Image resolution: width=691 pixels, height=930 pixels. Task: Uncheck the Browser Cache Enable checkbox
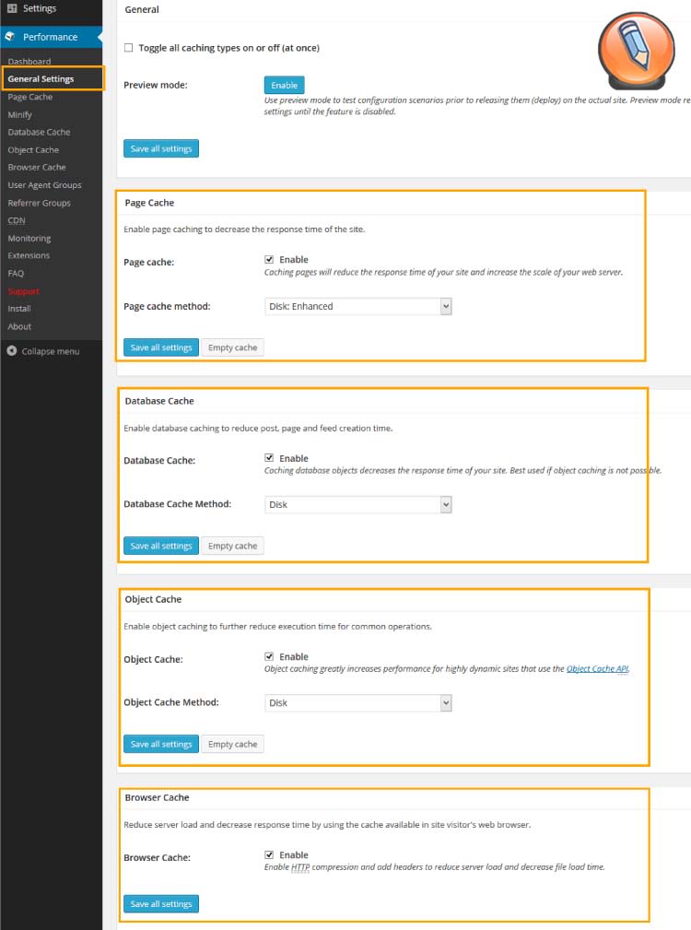pos(269,854)
